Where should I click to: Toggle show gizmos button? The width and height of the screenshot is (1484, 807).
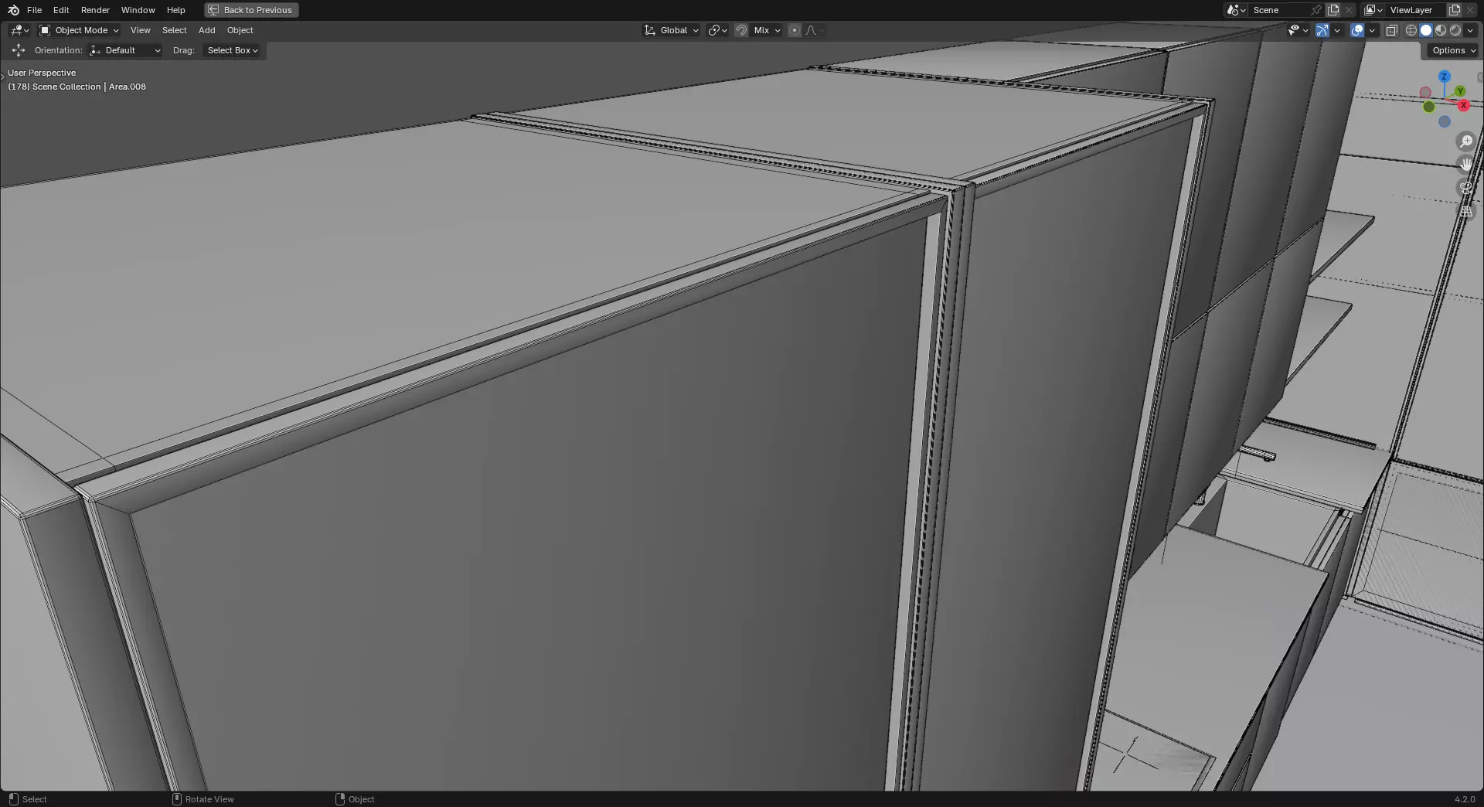(x=1322, y=30)
